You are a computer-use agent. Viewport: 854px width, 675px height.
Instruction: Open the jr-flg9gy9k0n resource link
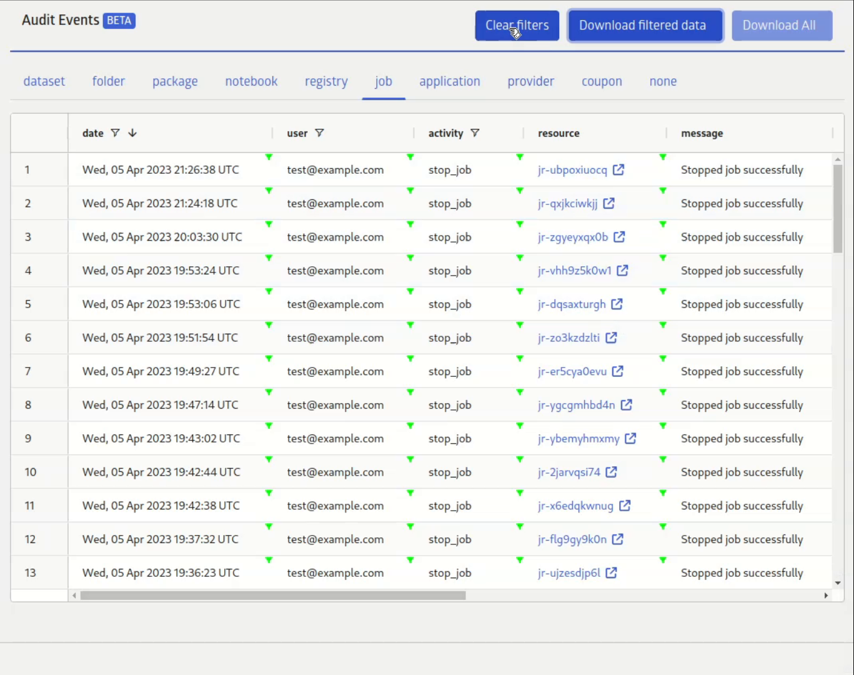pyautogui.click(x=572, y=540)
